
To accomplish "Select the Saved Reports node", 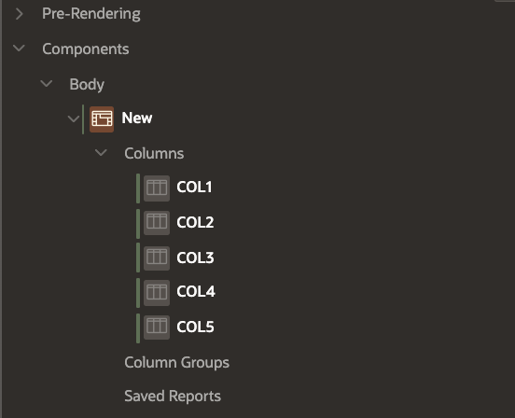I will click(x=173, y=396).
